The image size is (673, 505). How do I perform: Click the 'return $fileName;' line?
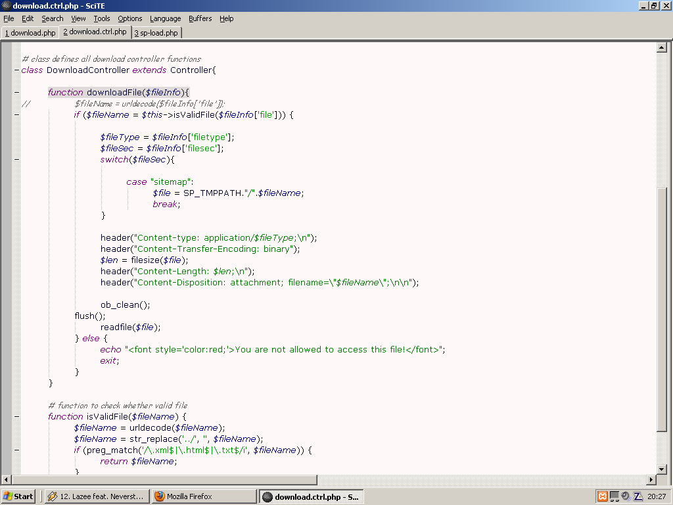coord(138,461)
